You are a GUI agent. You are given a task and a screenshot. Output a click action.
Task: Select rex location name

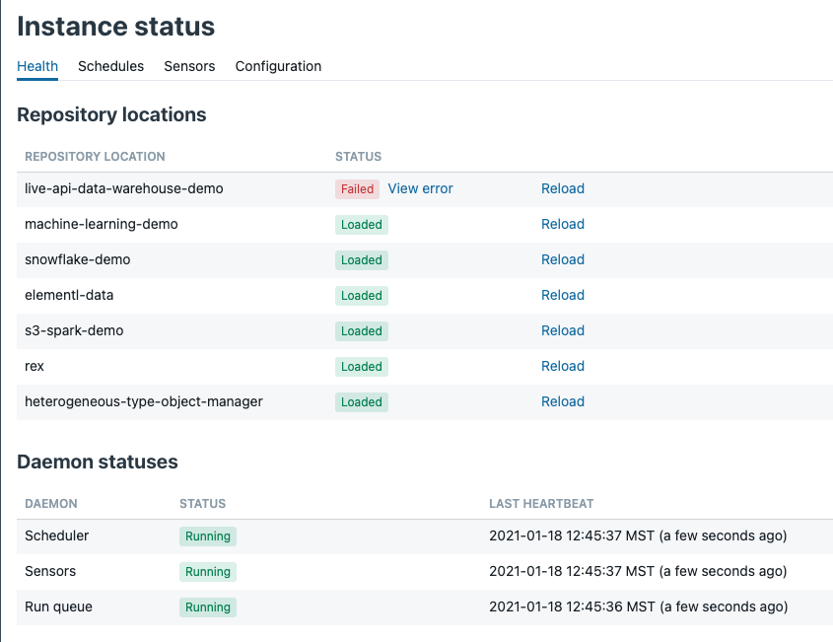coord(35,366)
